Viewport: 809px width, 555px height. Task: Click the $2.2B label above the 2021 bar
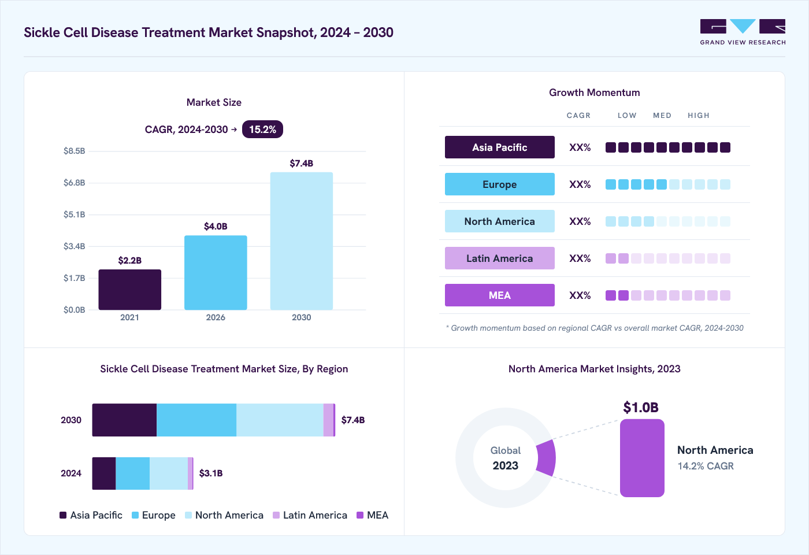click(x=130, y=261)
